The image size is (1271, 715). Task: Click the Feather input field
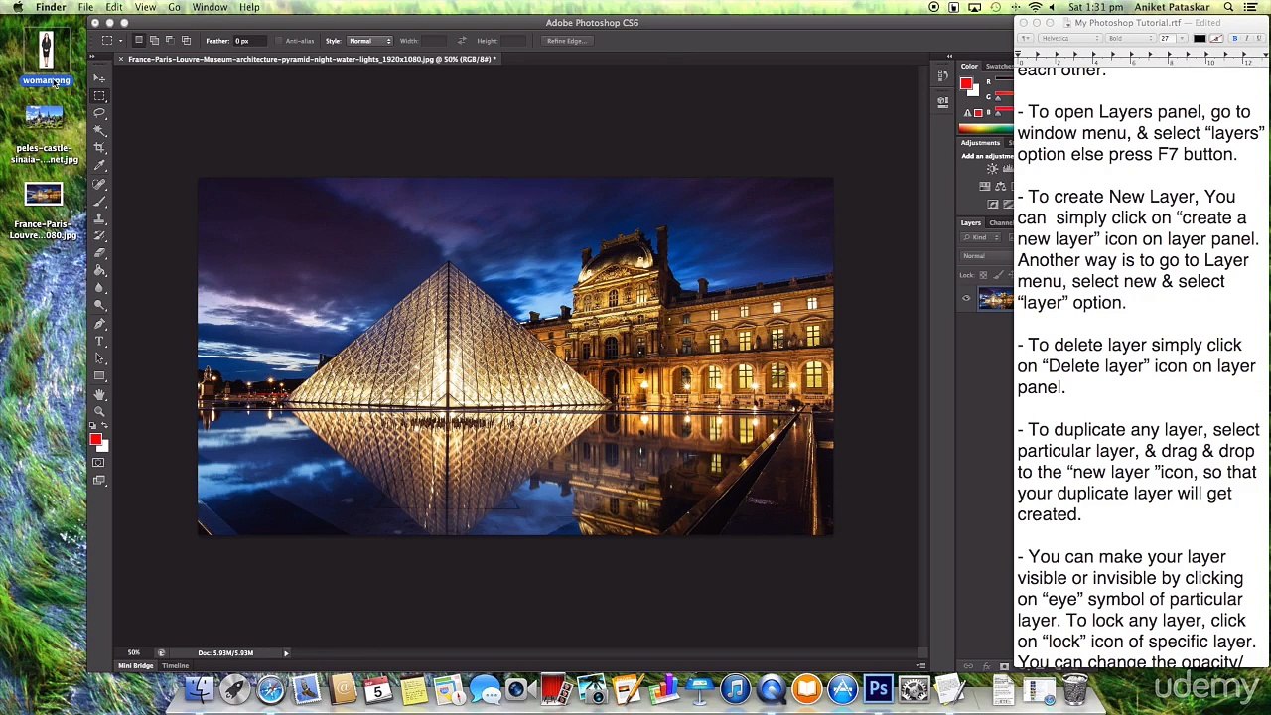point(249,41)
